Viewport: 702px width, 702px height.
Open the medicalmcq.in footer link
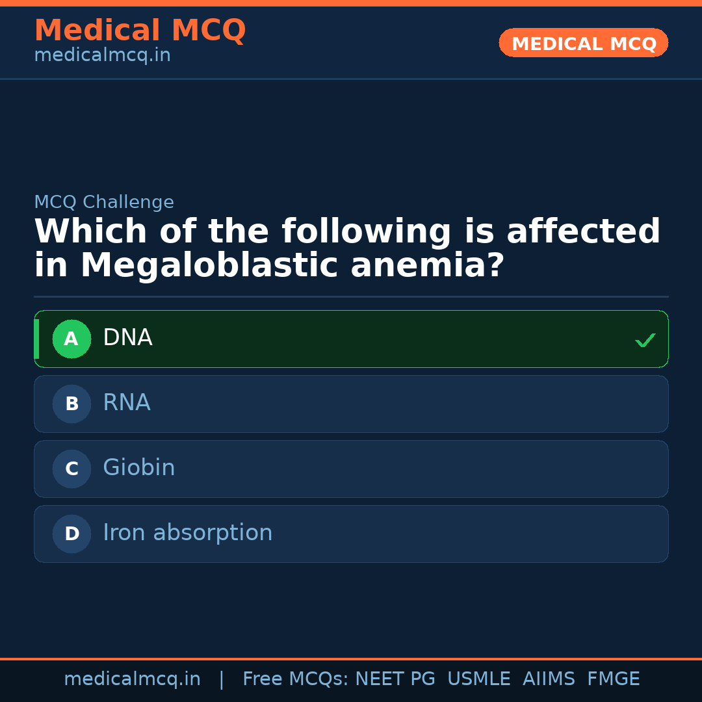pyautogui.click(x=132, y=679)
